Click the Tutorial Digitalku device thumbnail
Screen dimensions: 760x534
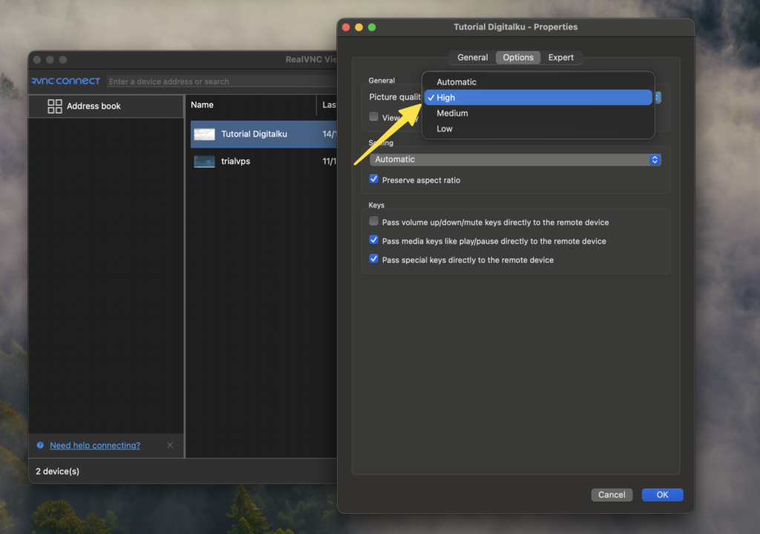(204, 134)
